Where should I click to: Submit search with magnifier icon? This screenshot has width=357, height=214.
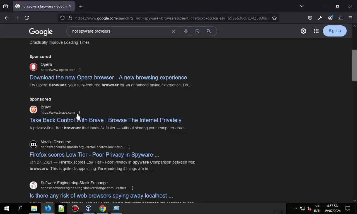(209, 31)
